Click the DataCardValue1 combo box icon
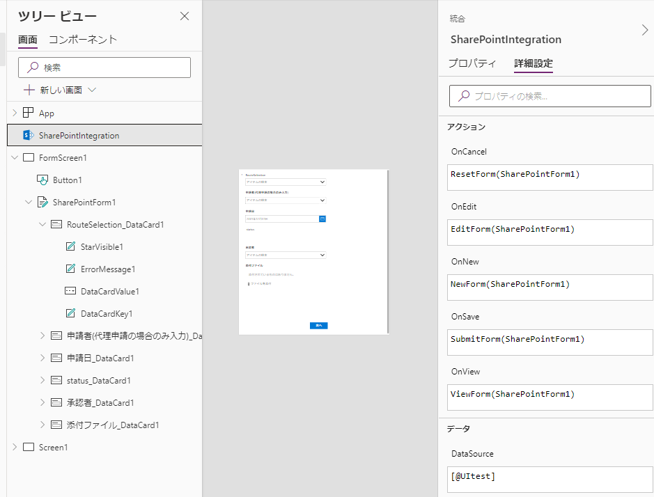This screenshot has width=654, height=497. (x=70, y=291)
